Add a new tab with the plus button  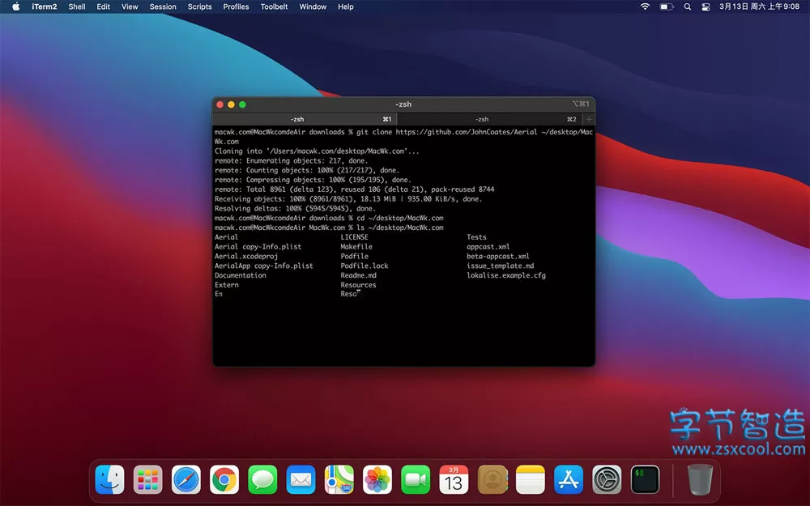pyautogui.click(x=588, y=119)
